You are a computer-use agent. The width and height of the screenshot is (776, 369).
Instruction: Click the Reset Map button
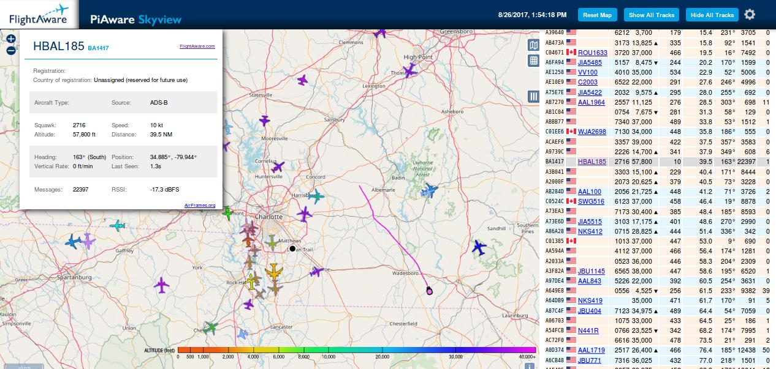(x=598, y=15)
